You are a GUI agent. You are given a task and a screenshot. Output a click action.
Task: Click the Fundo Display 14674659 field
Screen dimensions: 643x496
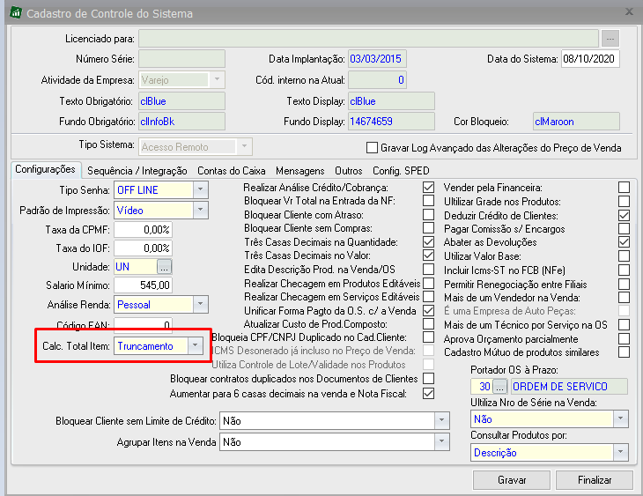(x=392, y=122)
